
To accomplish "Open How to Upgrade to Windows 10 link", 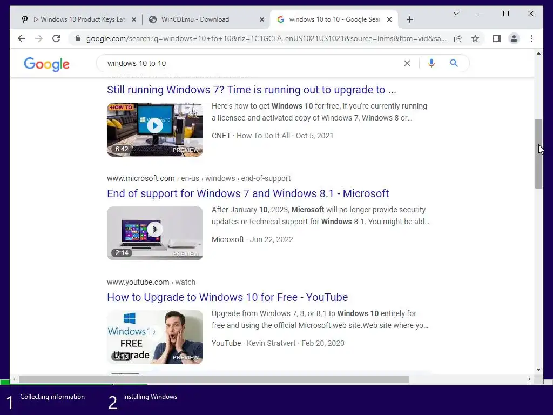I will [x=227, y=297].
